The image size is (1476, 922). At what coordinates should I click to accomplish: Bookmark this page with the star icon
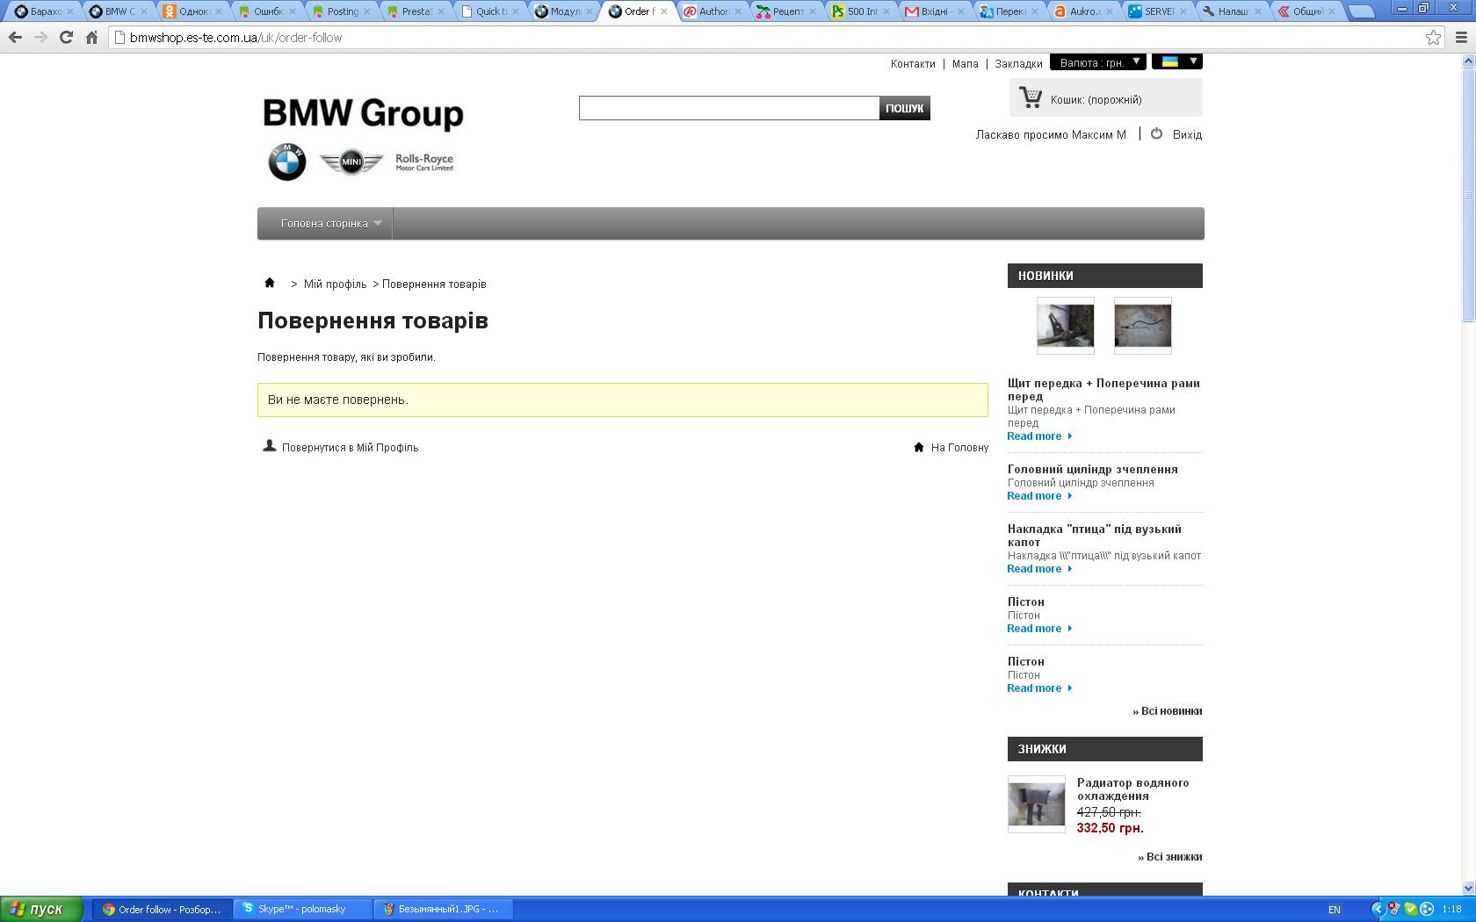1433,38
